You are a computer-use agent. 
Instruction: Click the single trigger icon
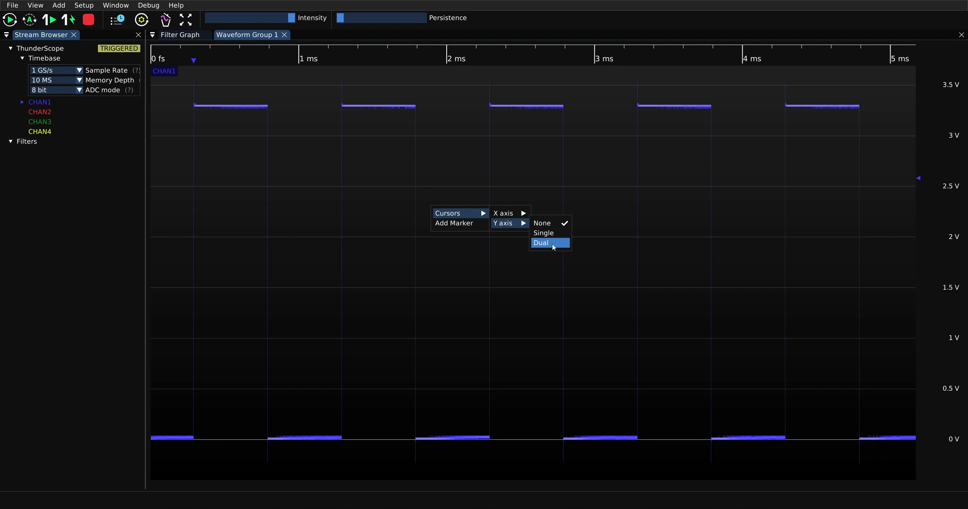[x=49, y=20]
